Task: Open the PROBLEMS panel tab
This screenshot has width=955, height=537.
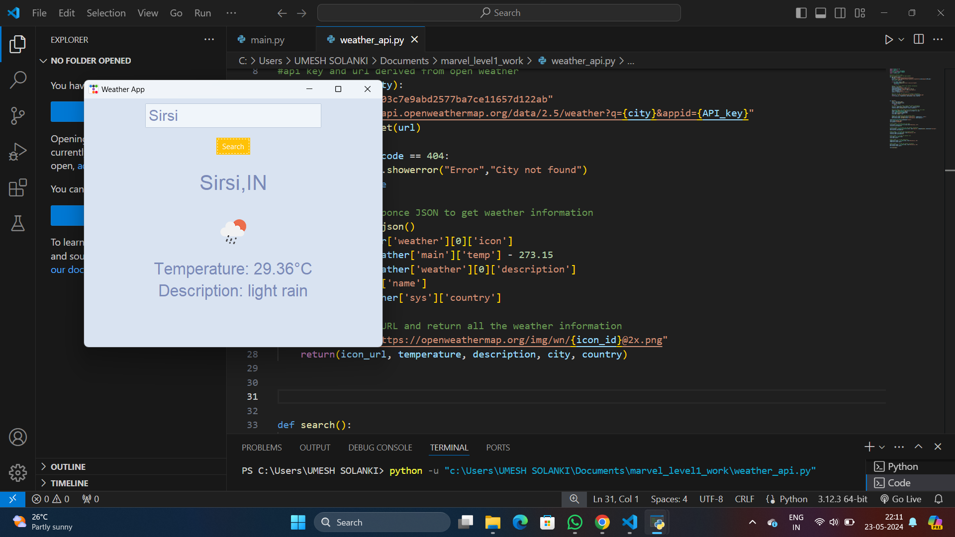Action: pyautogui.click(x=262, y=447)
